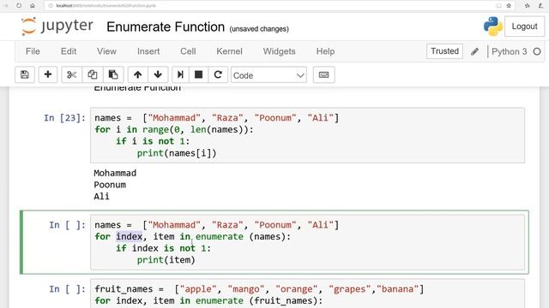The width and height of the screenshot is (549, 308).
Task: Run the current cell with the run icon
Action: (x=180, y=74)
